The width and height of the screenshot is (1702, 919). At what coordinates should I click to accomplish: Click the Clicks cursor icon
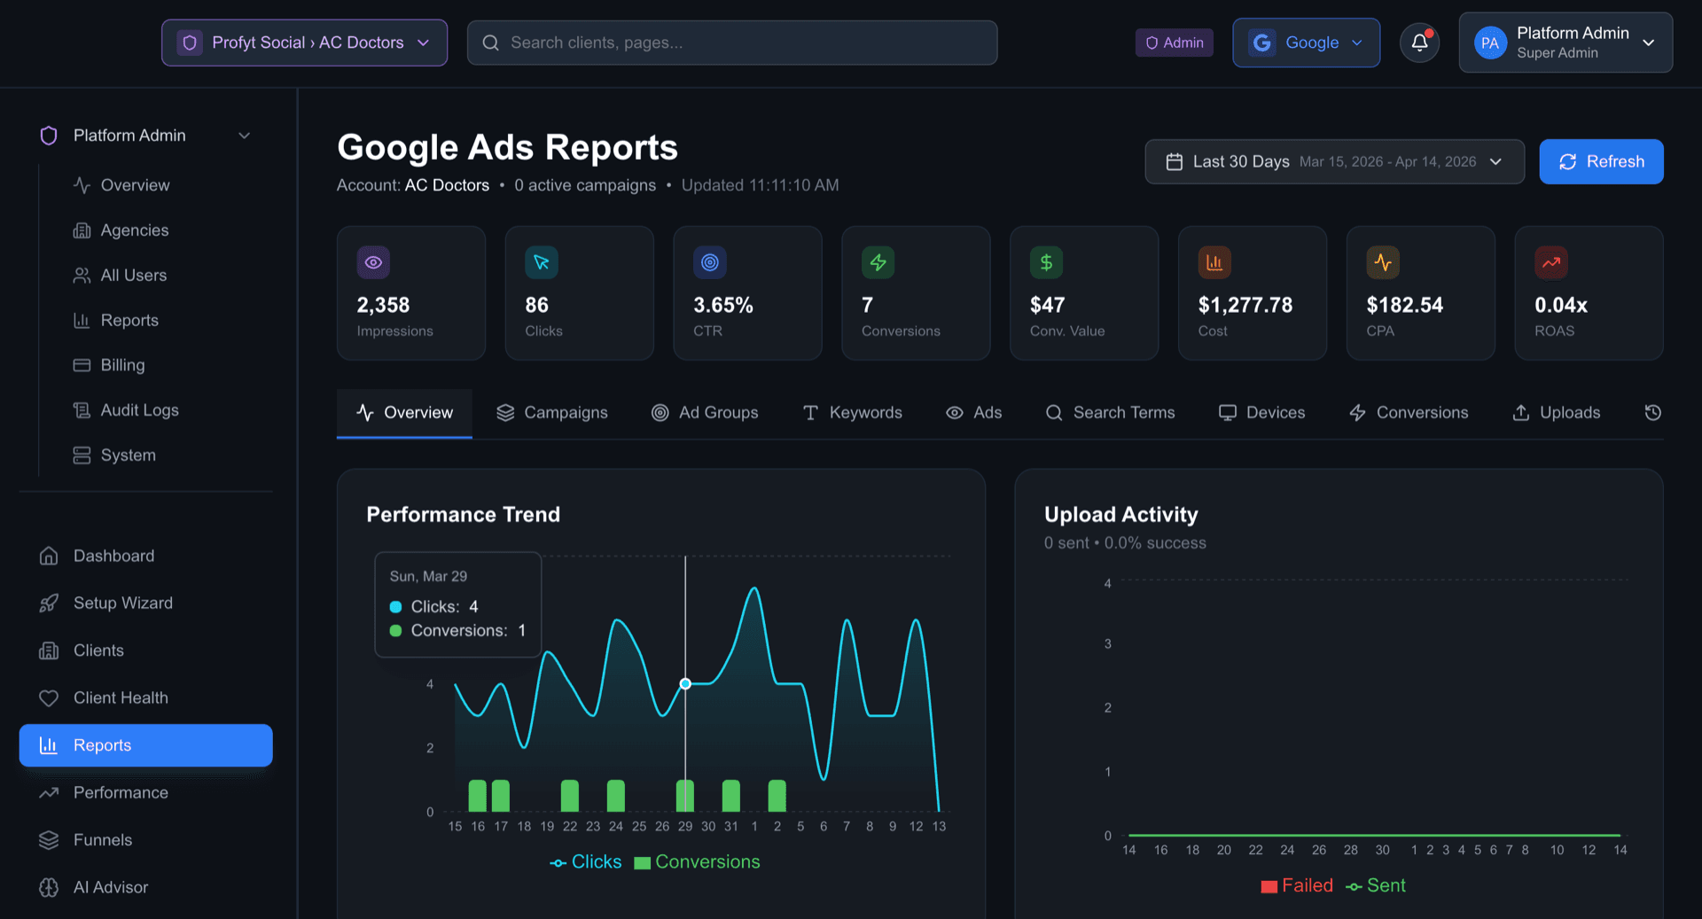[x=542, y=262]
